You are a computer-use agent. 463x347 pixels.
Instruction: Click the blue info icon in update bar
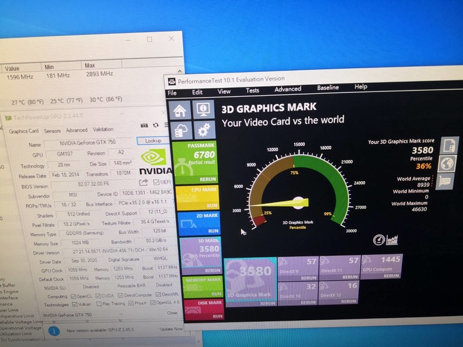coord(54,331)
